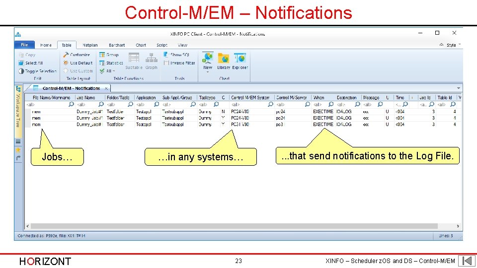Click search icon in File Name filter
Image resolution: width=477 pixels, height=268 pixels.
(x=71, y=104)
